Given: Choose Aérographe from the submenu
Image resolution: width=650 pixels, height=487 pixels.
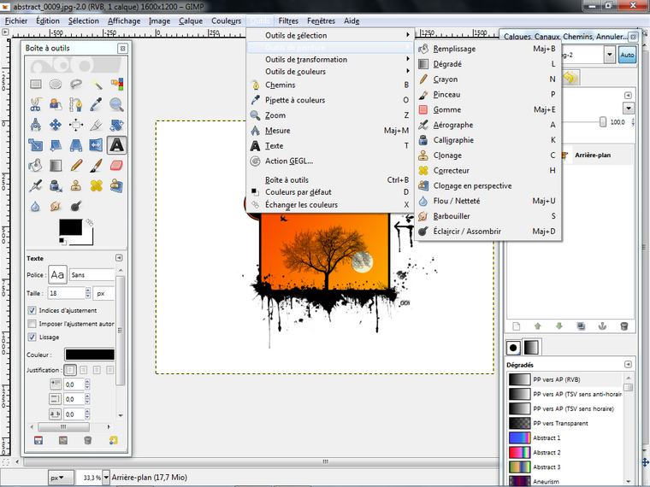Looking at the screenshot, I should coord(487,125).
